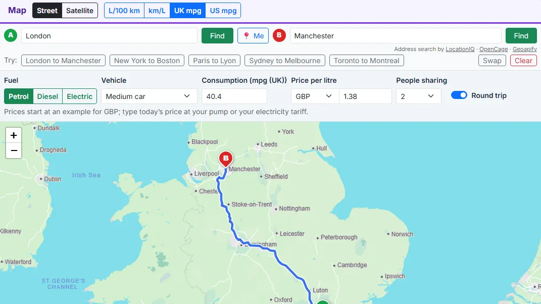Select UK mpg consumption unit
The width and height of the screenshot is (541, 304).
pos(188,11)
